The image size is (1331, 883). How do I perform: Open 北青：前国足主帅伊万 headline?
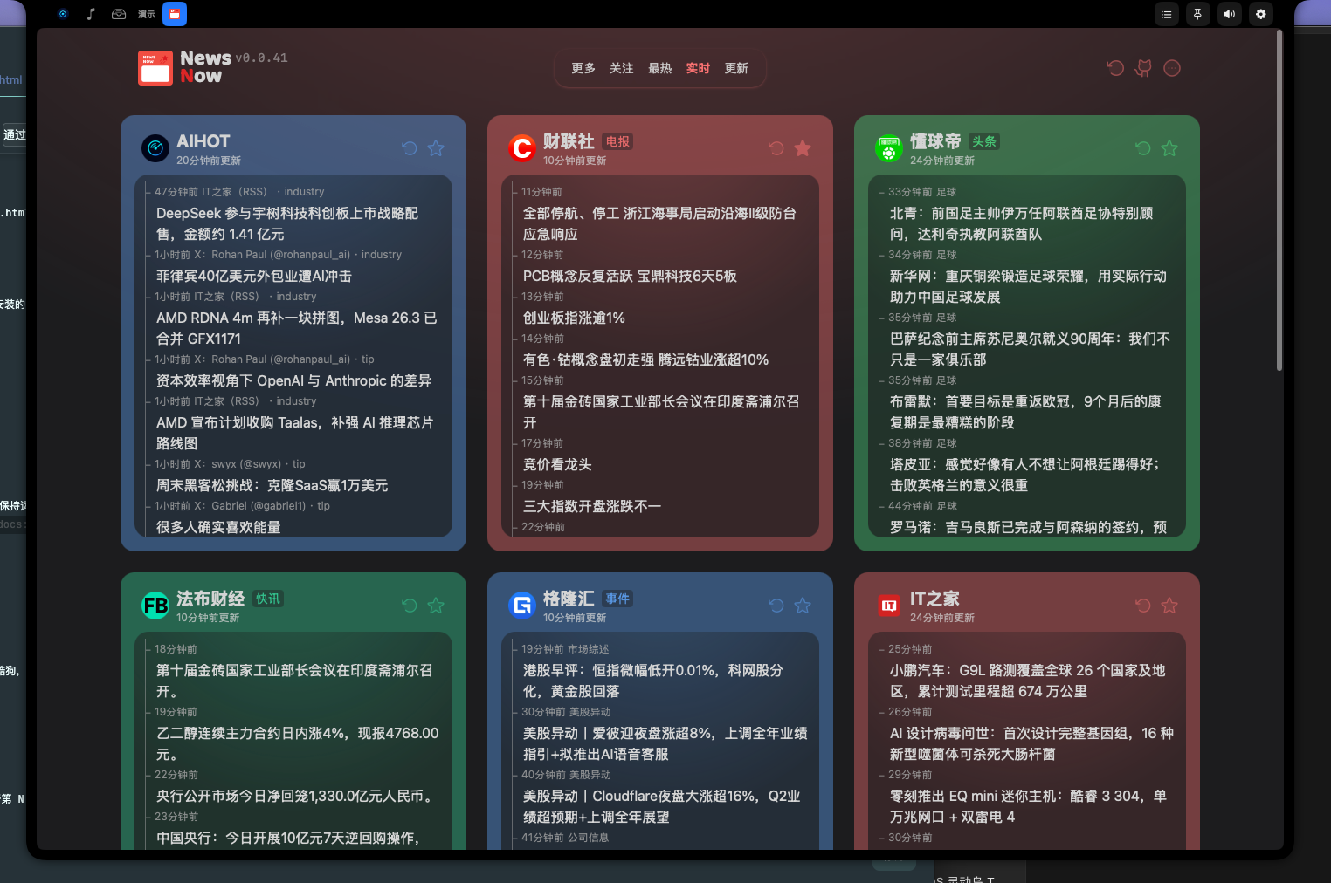pyautogui.click(x=1022, y=223)
